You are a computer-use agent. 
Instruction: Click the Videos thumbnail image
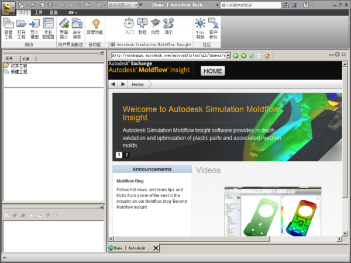[273, 212]
